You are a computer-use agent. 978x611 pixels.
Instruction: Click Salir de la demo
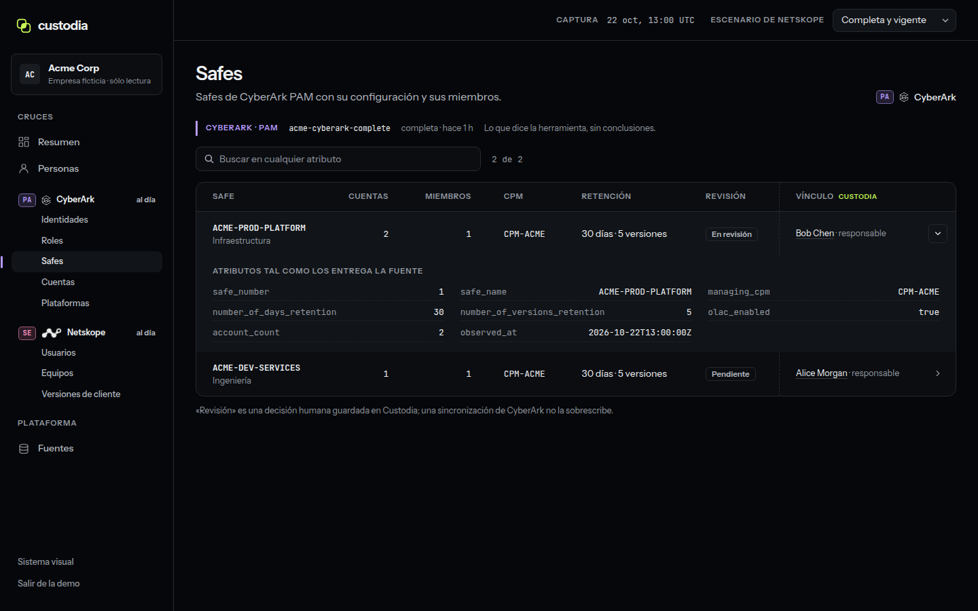(x=48, y=584)
